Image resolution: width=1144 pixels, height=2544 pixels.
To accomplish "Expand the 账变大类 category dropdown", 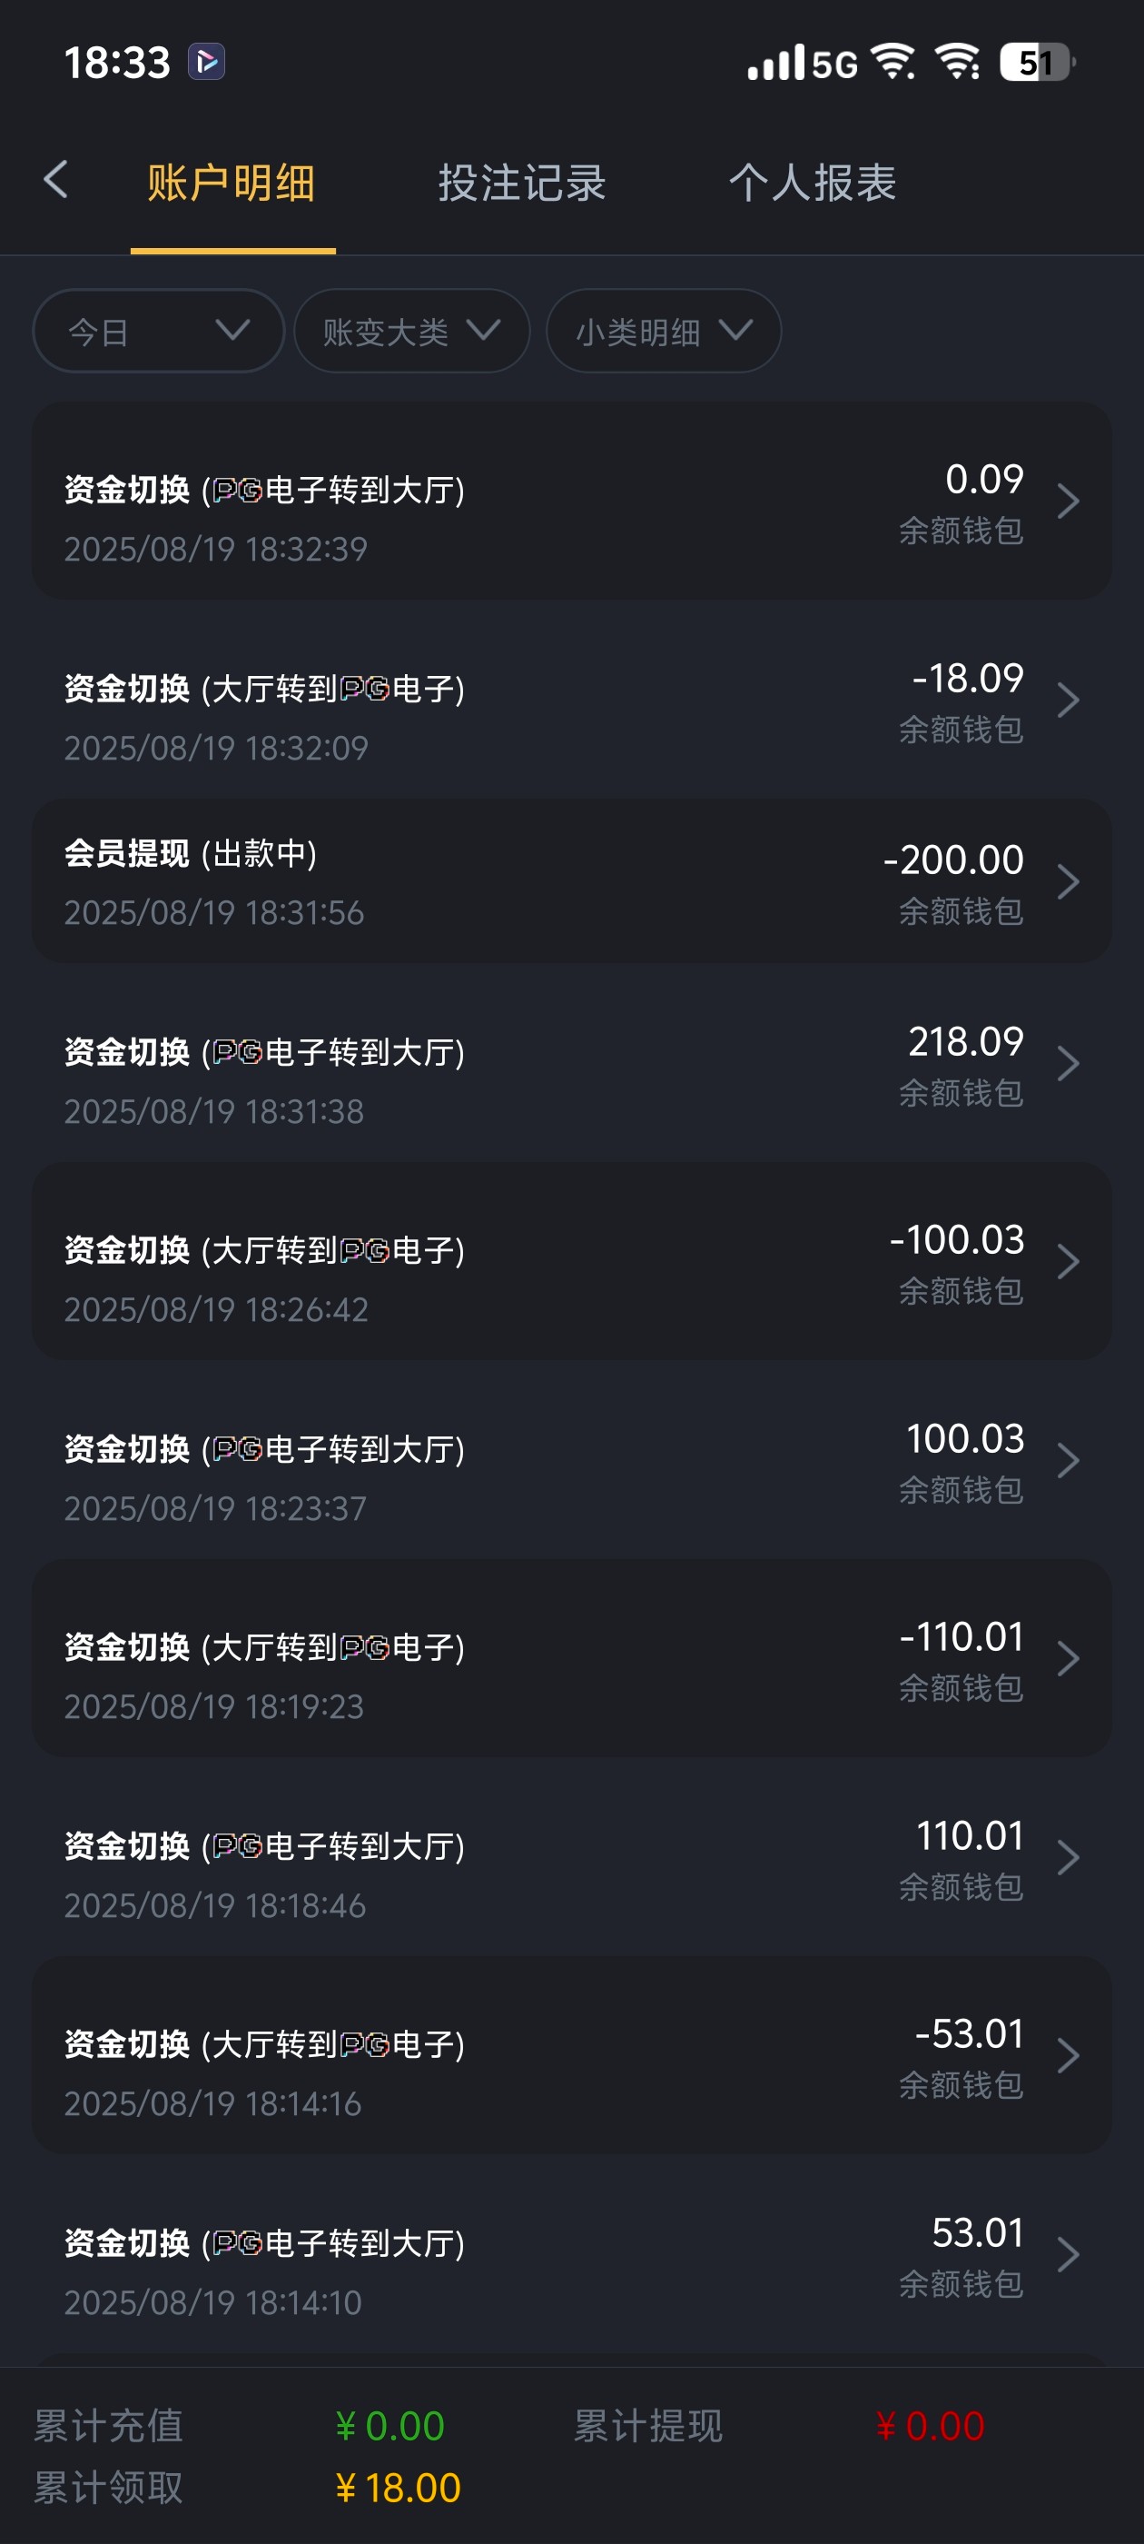I will [x=410, y=331].
